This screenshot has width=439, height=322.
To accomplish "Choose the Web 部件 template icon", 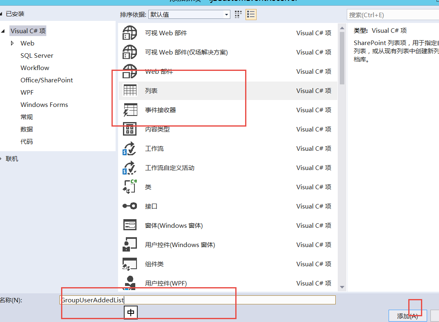I will point(130,71).
